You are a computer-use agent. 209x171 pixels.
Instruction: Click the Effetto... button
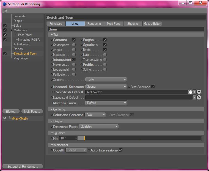tap(11, 111)
